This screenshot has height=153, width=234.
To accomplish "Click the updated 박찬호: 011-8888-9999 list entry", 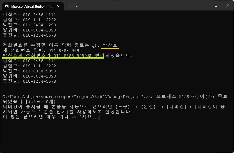I will click(x=29, y=71).
